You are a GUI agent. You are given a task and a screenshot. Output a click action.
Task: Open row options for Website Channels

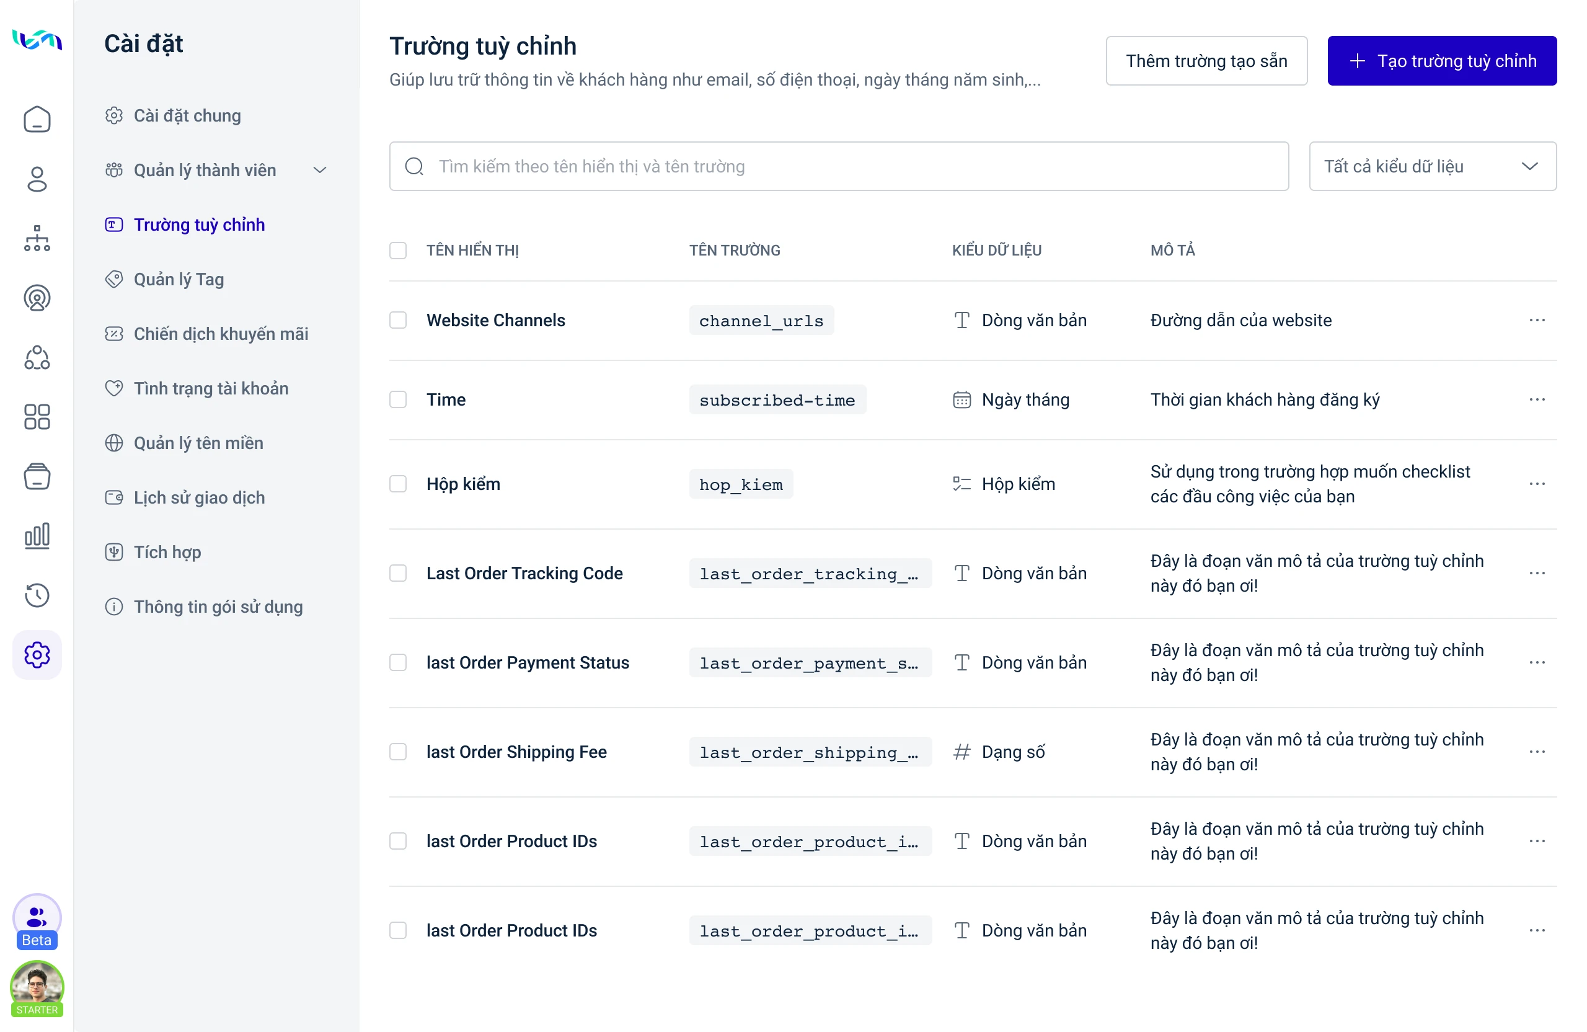(1536, 320)
